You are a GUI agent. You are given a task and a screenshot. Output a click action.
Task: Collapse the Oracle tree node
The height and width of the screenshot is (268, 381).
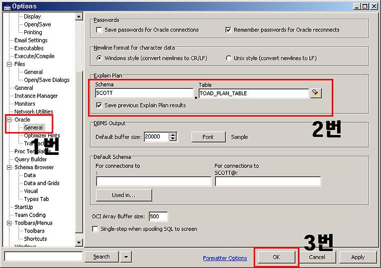[x=9, y=119]
